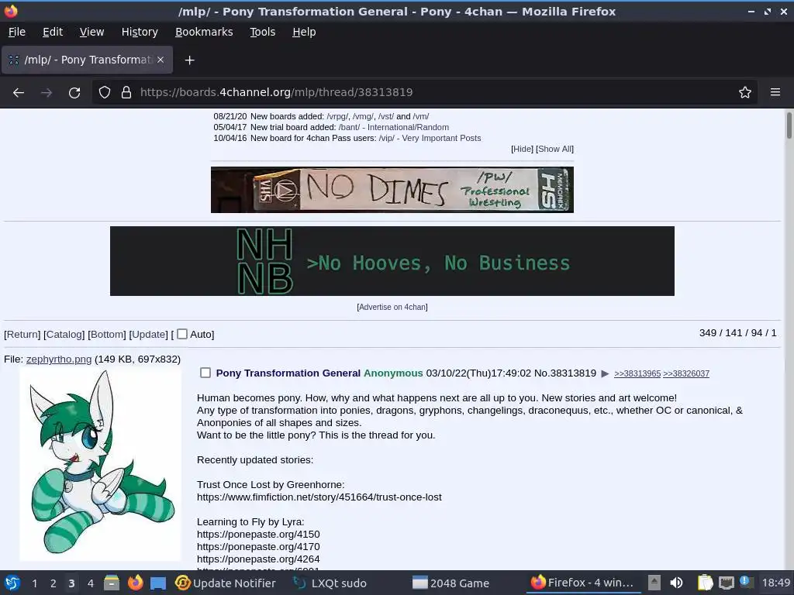Hide the announcements via Hide link
This screenshot has height=595, width=794.
(x=522, y=149)
